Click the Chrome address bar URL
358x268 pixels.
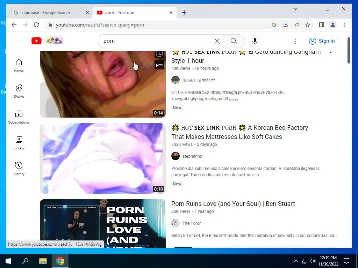(100, 25)
